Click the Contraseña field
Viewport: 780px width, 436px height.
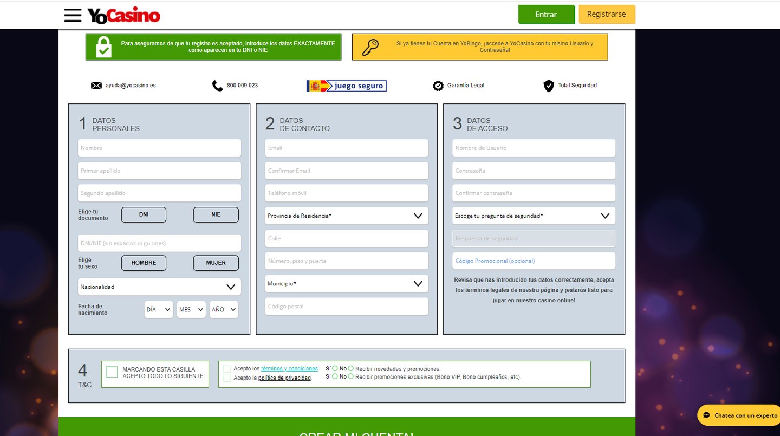click(534, 171)
